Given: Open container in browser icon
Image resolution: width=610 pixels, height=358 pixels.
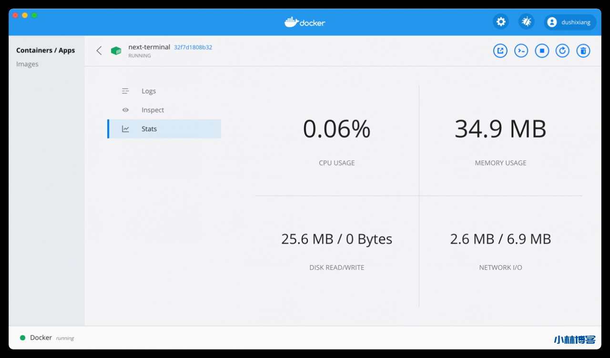Looking at the screenshot, I should 500,50.
